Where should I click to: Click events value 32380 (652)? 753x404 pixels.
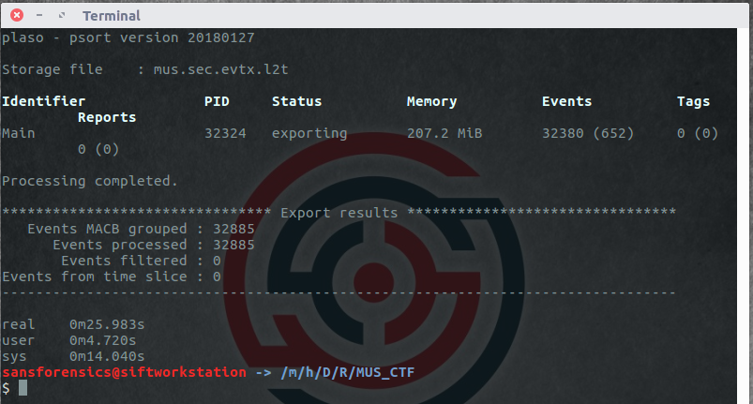[588, 133]
